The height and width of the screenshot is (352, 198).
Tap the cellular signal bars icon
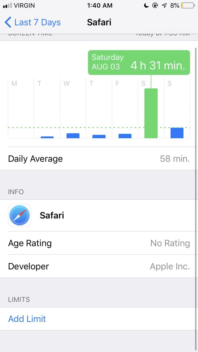[x=7, y=5]
